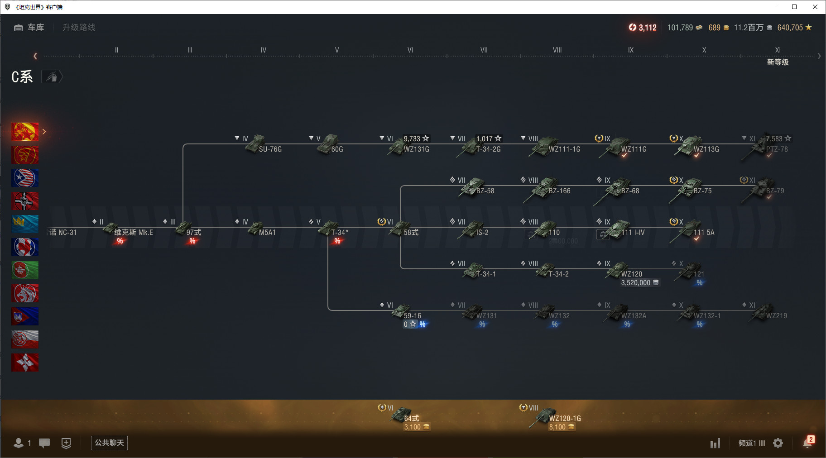This screenshot has height=458, width=826.
Task: Click the right tier scroll arrow
Action: click(x=819, y=56)
